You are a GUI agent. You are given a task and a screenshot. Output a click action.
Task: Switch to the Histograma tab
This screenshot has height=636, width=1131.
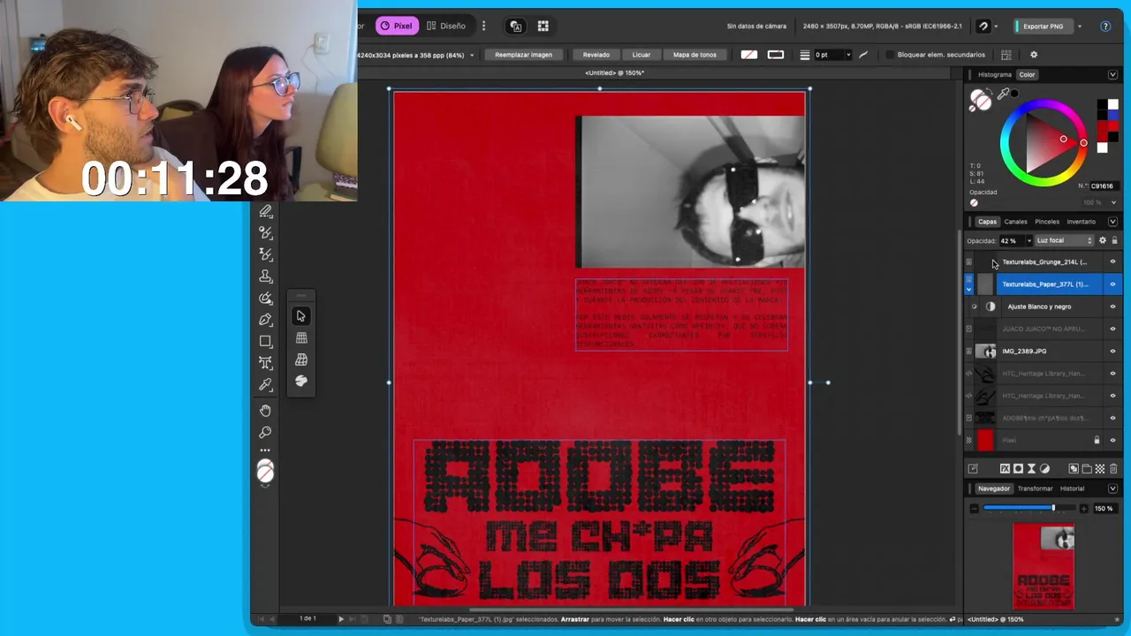[995, 75]
